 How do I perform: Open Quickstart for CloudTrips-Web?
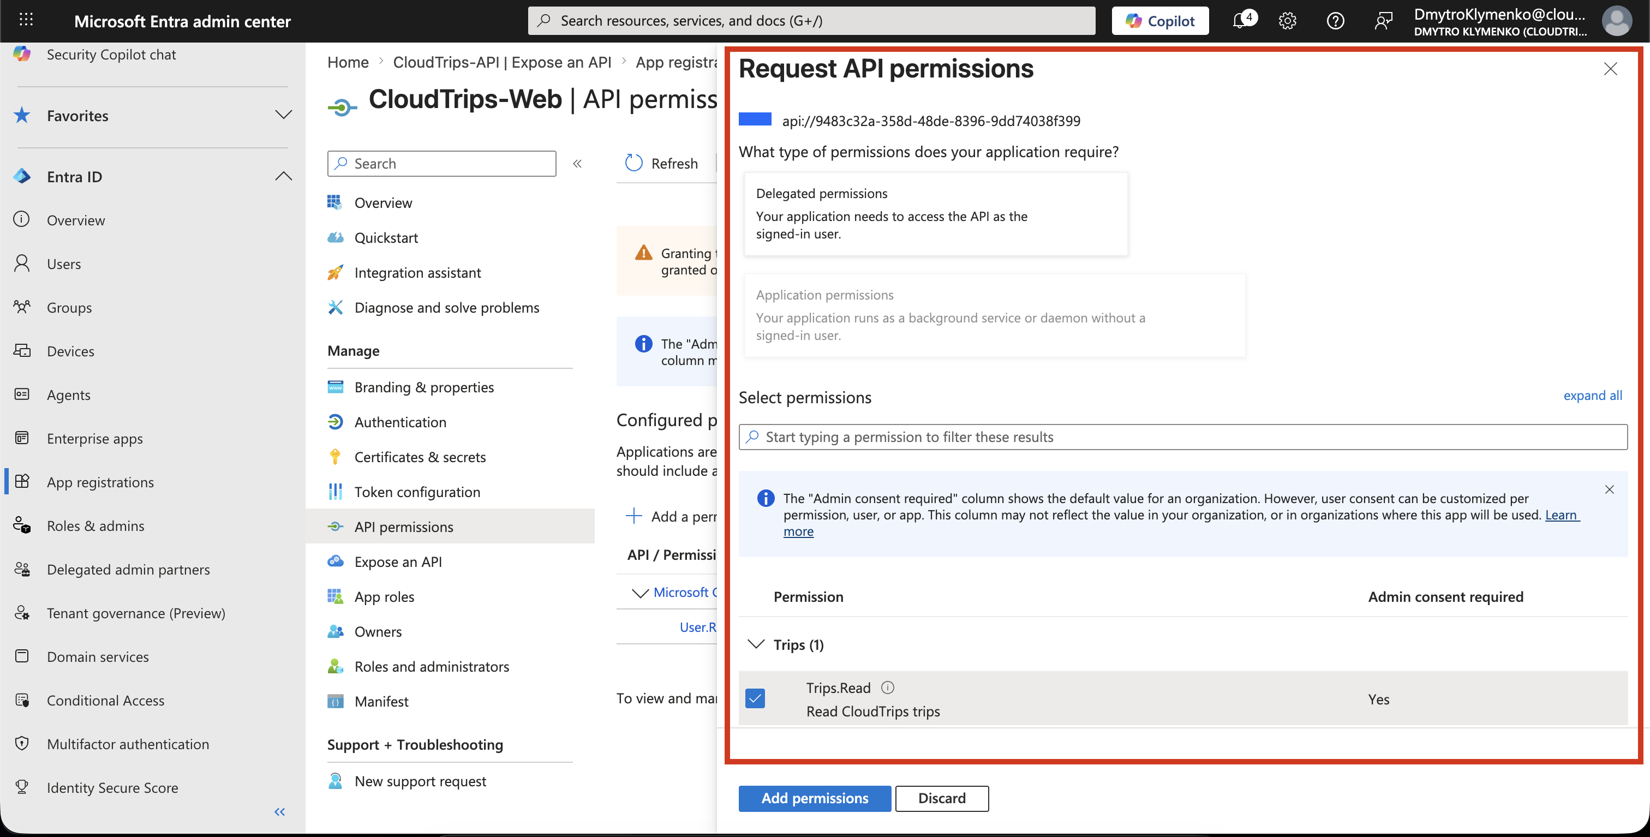point(386,237)
